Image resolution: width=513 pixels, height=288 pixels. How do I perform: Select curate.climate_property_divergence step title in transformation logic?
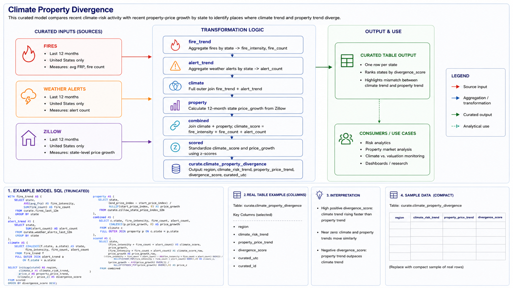pos(227,164)
